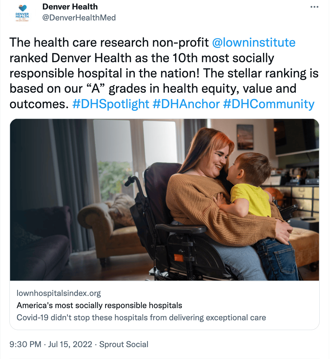Open the #DHAnchor hashtag
Image resolution: width=330 pixels, height=359 pixels.
click(x=186, y=104)
